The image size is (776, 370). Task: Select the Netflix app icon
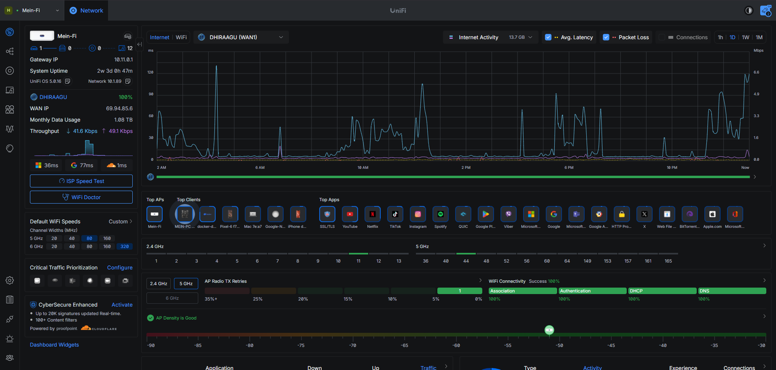[x=372, y=214]
